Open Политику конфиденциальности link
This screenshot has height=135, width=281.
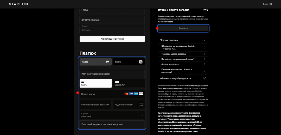tap(175, 89)
